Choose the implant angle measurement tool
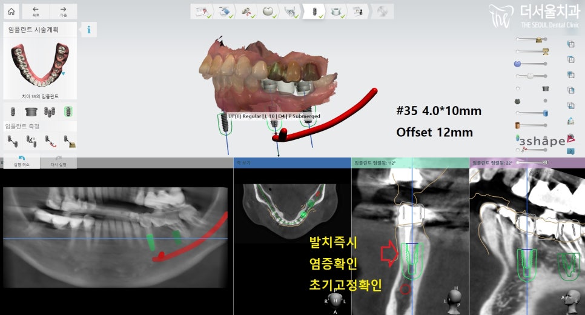The height and width of the screenshot is (315, 585). [x=31, y=141]
